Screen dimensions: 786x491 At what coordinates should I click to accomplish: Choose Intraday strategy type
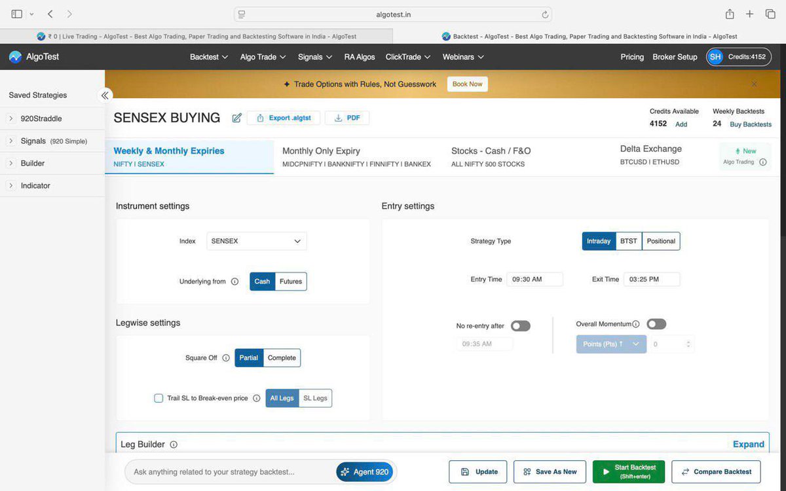[599, 241]
